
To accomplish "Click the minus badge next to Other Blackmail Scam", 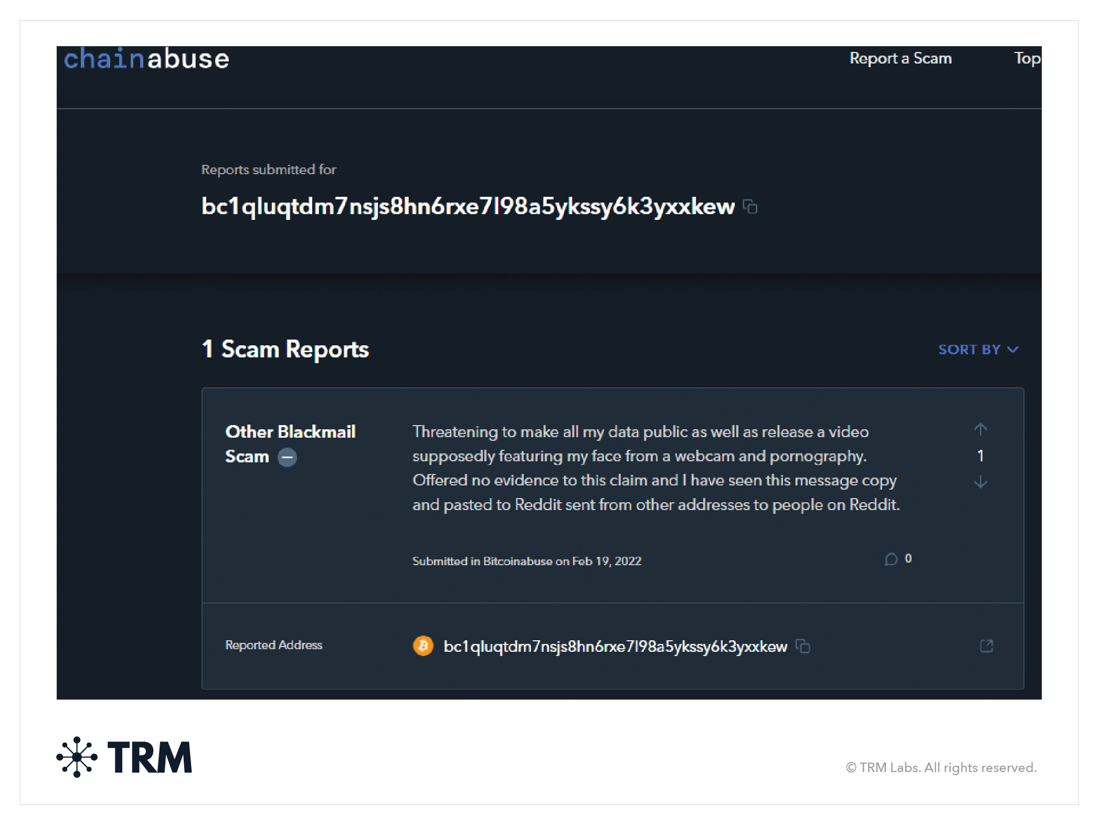I will point(288,457).
